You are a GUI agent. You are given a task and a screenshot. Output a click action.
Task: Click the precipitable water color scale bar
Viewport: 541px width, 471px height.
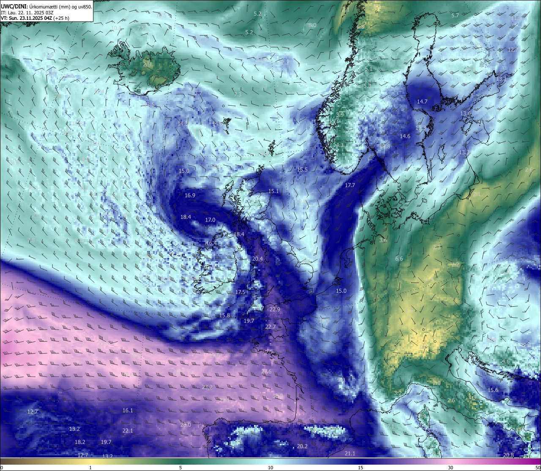tap(270, 461)
